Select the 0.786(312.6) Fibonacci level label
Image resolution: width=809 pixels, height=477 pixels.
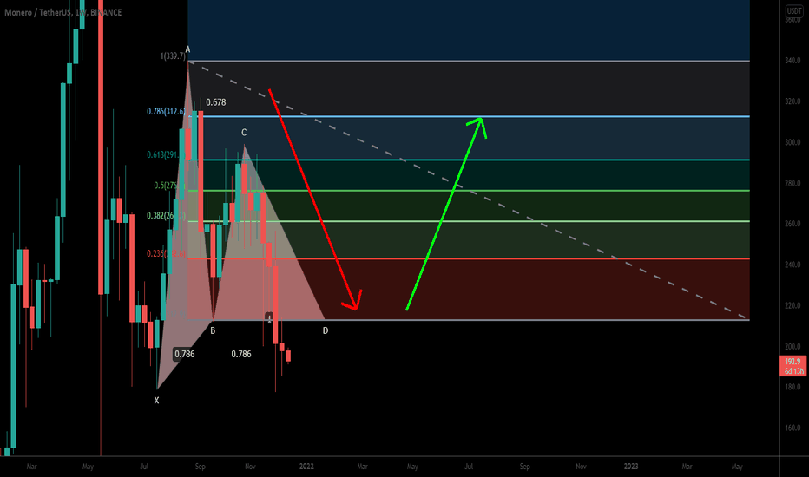166,111
